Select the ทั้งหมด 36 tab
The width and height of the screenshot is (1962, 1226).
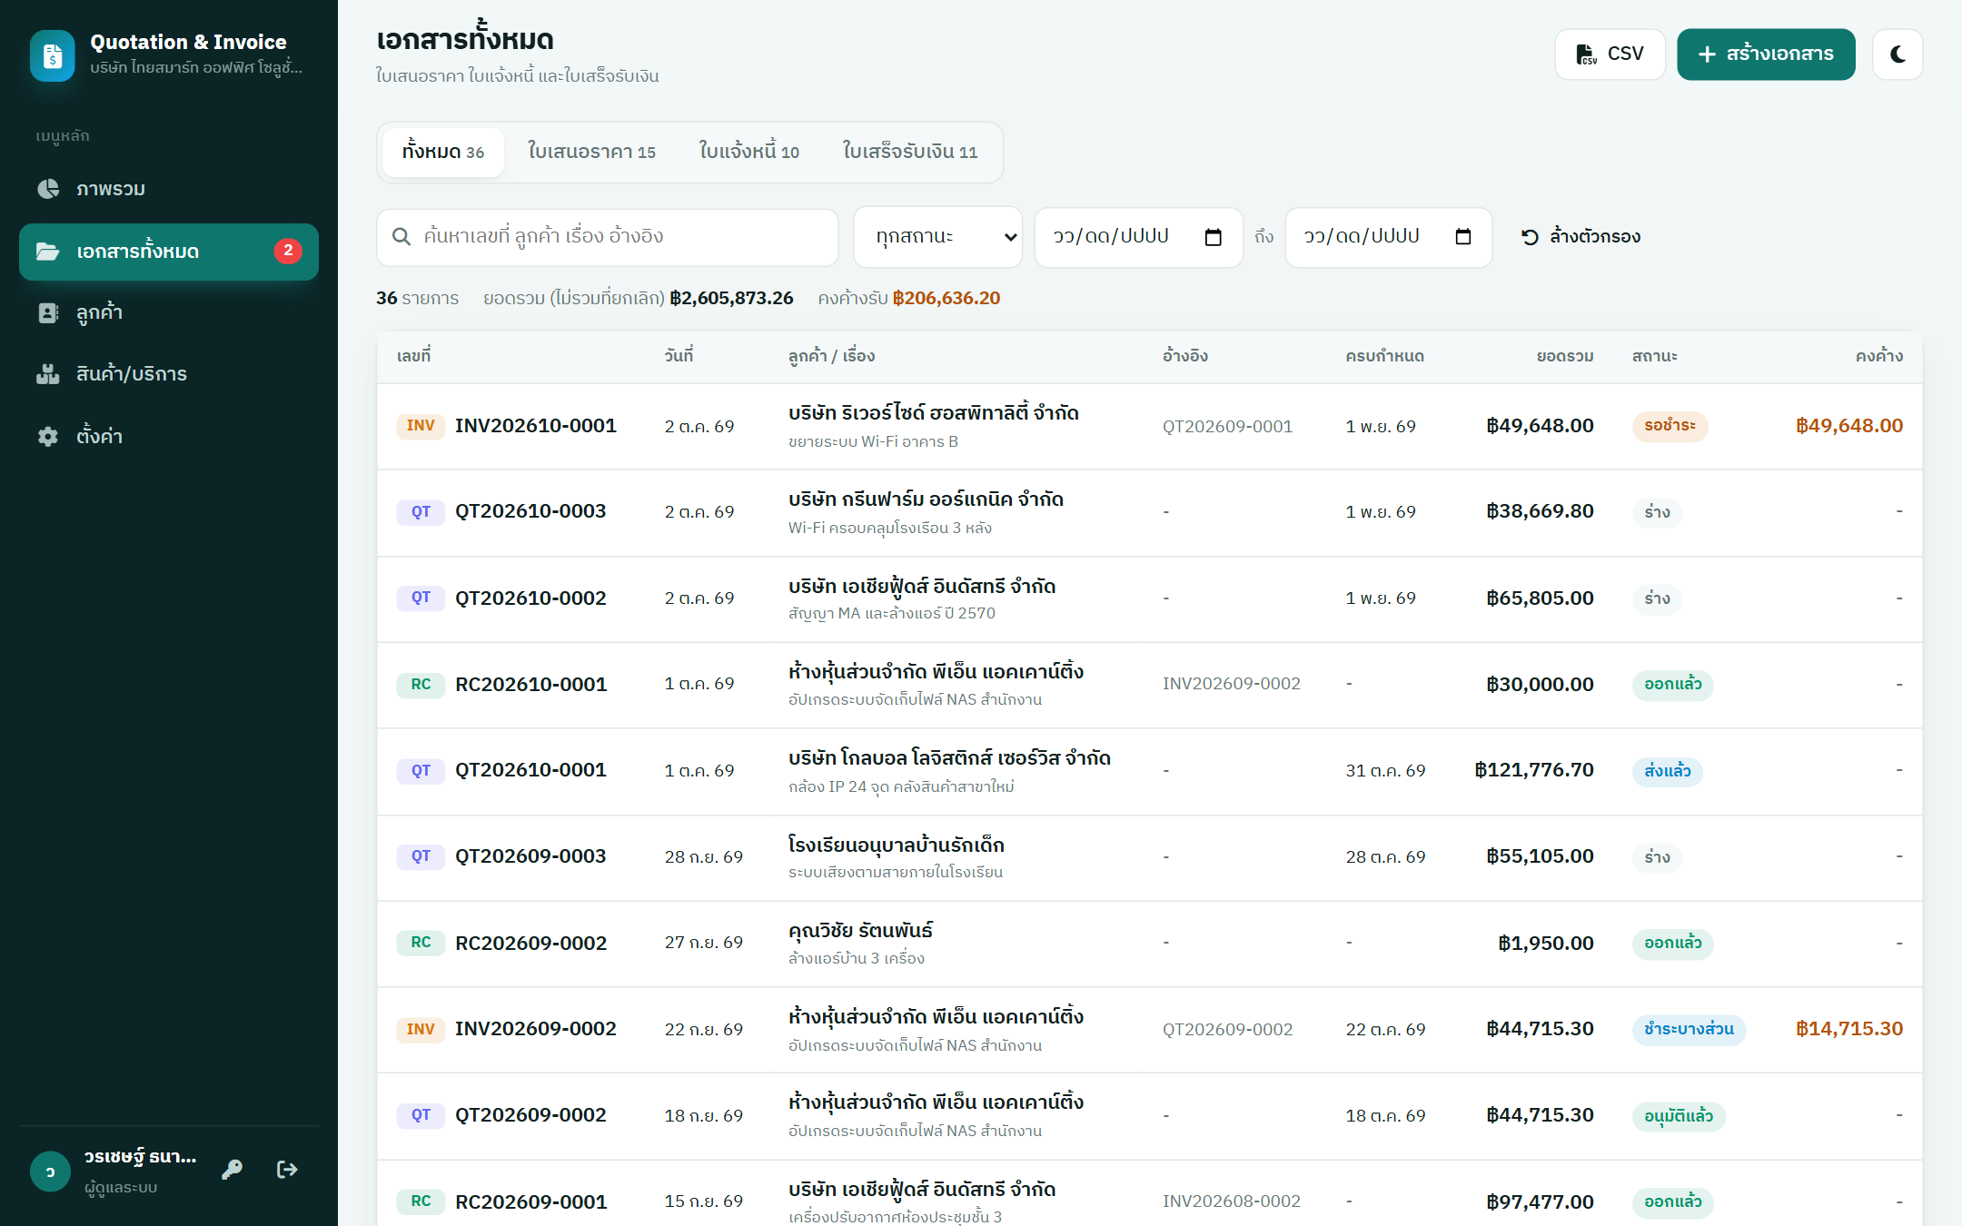tap(443, 152)
